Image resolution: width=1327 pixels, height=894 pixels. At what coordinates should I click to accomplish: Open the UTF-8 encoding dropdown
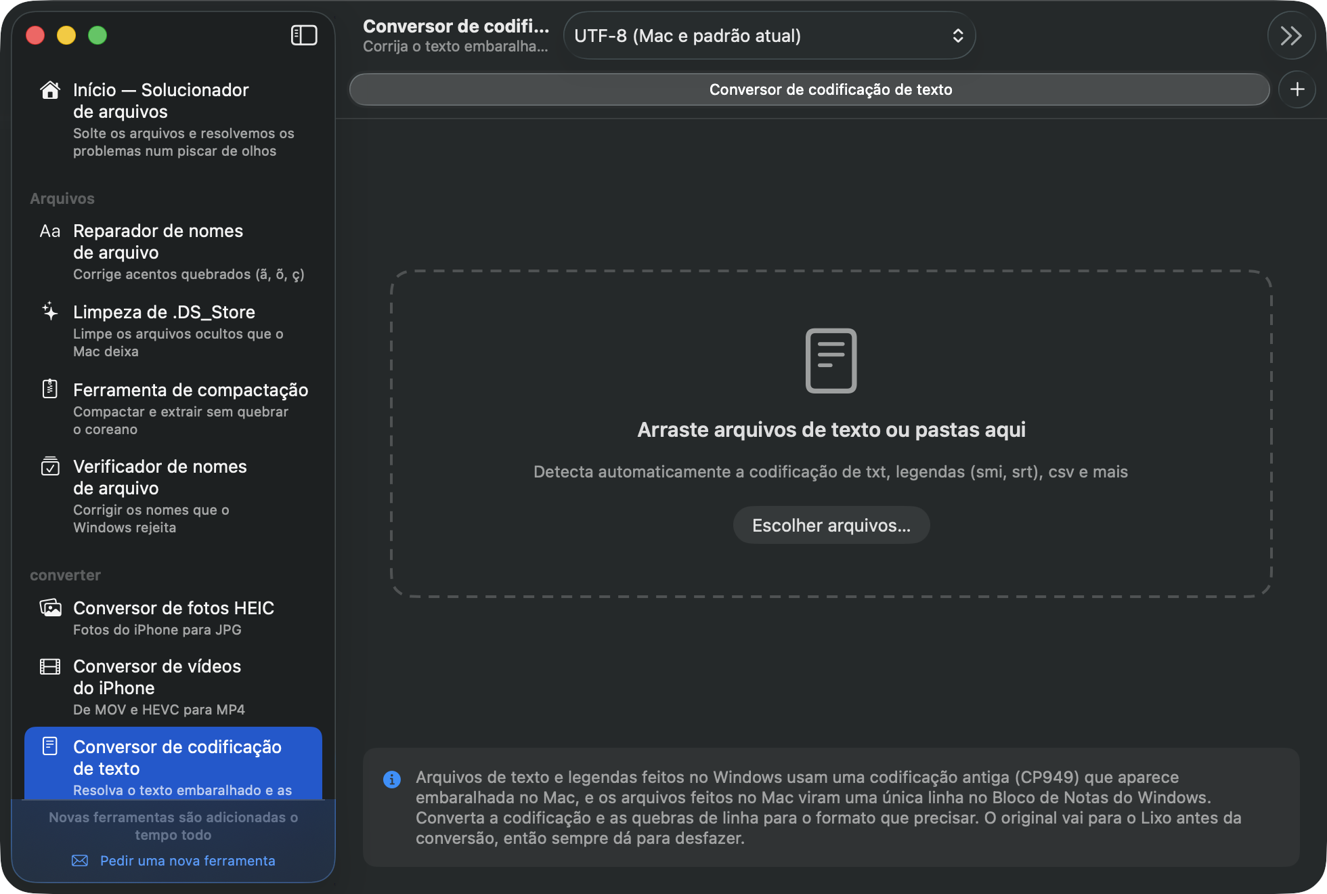pyautogui.click(x=769, y=35)
